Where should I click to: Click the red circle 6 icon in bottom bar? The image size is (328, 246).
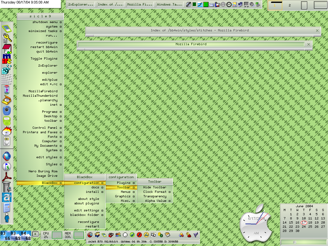click(x=90, y=235)
